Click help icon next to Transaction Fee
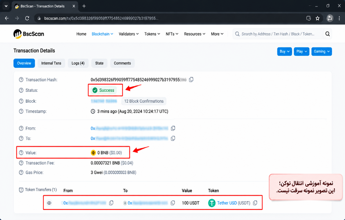The width and height of the screenshot is (345, 220). tap(21, 163)
